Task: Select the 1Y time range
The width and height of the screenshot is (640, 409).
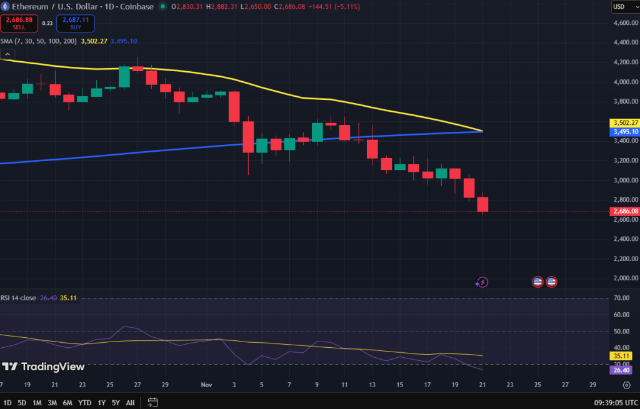Action: (x=102, y=403)
